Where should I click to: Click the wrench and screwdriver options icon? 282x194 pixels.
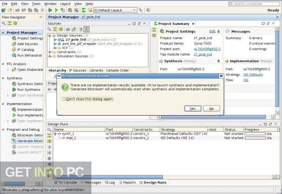pyautogui.click(x=76, y=10)
